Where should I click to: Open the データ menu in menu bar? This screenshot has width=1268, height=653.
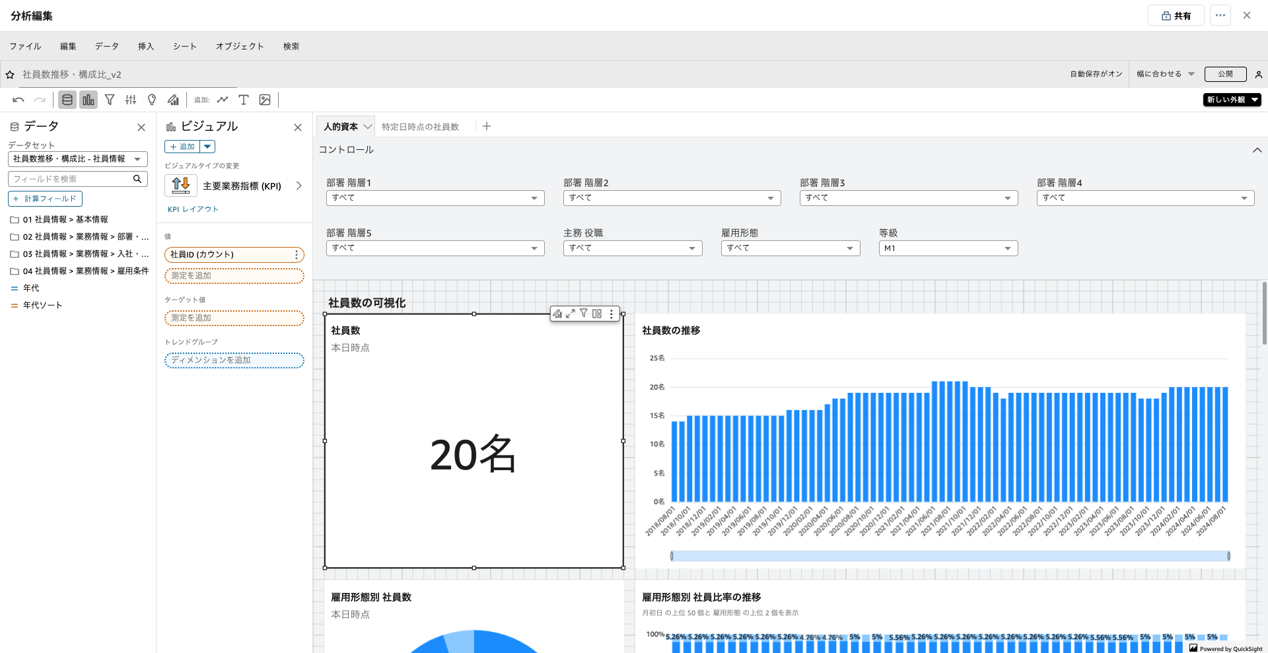106,46
